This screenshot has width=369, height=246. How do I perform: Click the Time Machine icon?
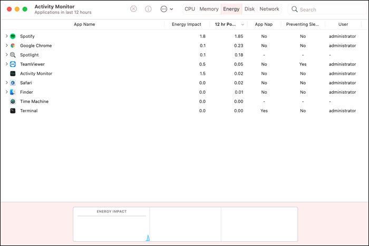[13, 101]
